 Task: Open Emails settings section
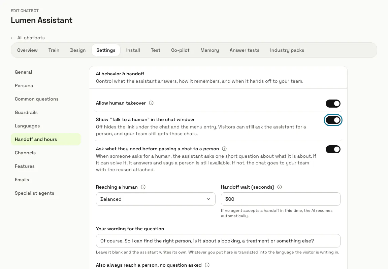[46, 180]
